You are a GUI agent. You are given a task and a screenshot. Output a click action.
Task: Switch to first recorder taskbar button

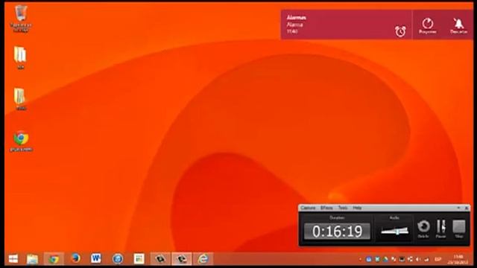pos(160,259)
